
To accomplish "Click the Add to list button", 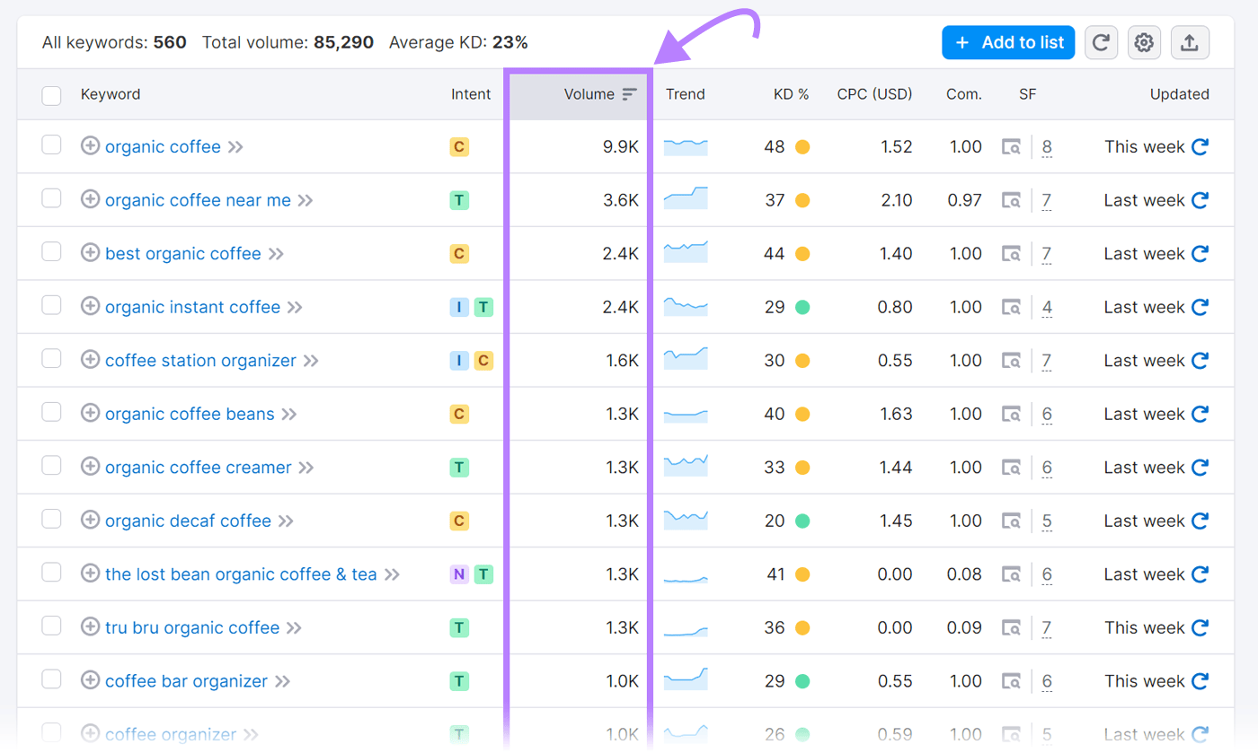I will (1008, 42).
